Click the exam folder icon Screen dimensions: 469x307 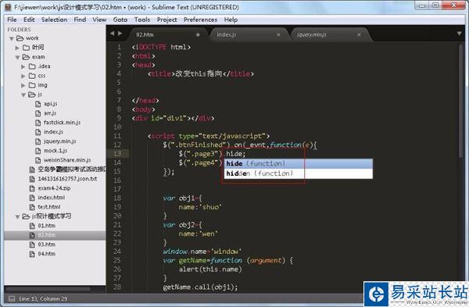coord(26,57)
